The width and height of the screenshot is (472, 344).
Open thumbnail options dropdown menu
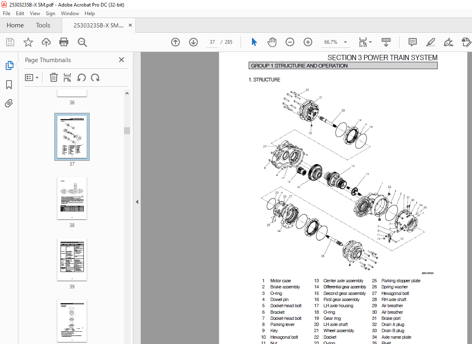31,78
